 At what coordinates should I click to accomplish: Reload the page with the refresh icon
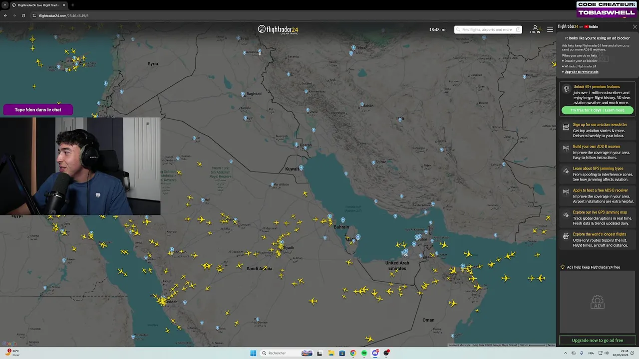[23, 15]
